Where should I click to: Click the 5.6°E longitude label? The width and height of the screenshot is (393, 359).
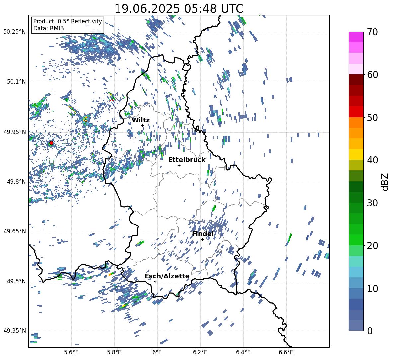pos(71,352)
